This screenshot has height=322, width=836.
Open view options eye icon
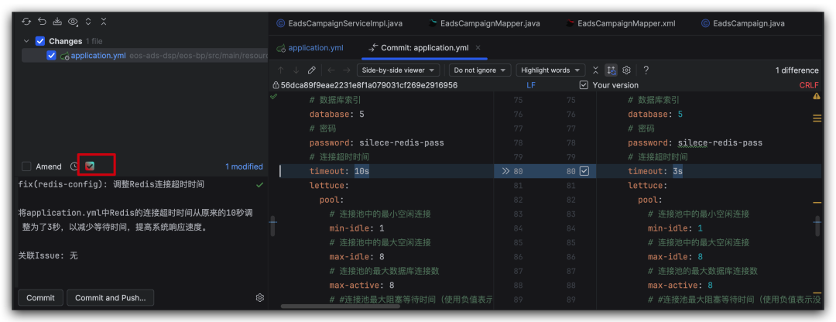(73, 22)
